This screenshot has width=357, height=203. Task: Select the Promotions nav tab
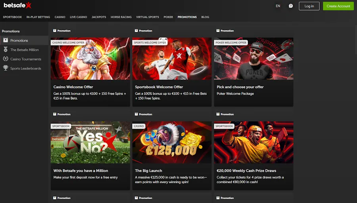187,17
